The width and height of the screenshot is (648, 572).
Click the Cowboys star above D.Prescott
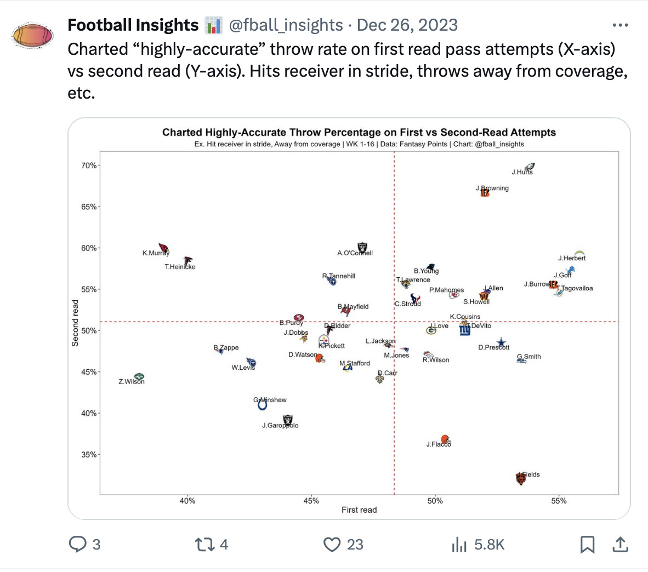(x=501, y=342)
